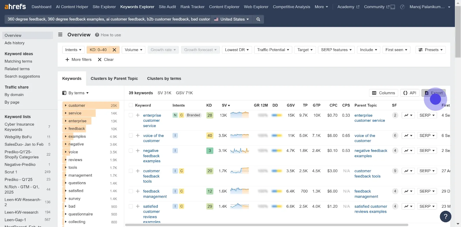Open Site Explorer from top navigation

click(x=104, y=7)
